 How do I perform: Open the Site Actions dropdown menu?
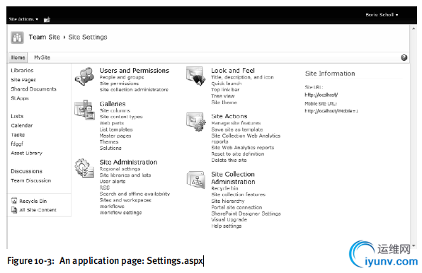[23, 19]
